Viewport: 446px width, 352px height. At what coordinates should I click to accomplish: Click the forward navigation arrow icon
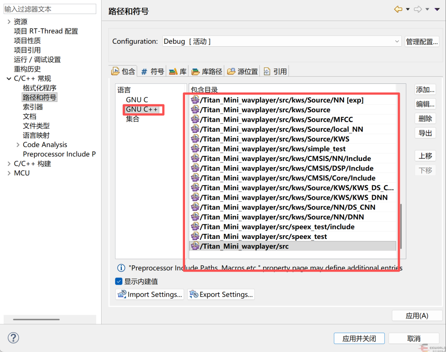[418, 9]
